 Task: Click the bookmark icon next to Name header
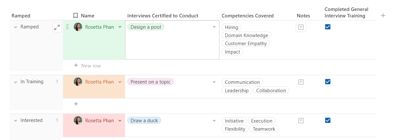75,15
